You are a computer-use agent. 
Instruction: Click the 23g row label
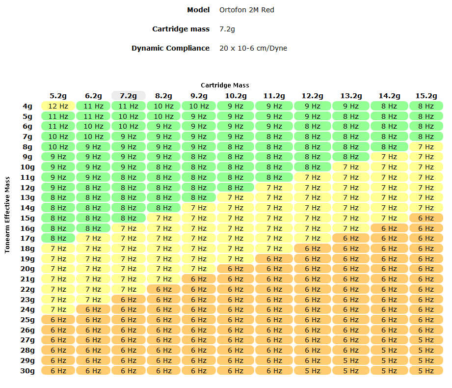[x=27, y=300]
